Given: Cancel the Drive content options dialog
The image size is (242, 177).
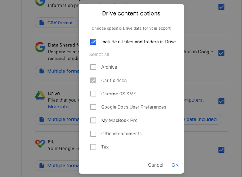Looking at the screenshot, I should [155, 165].
